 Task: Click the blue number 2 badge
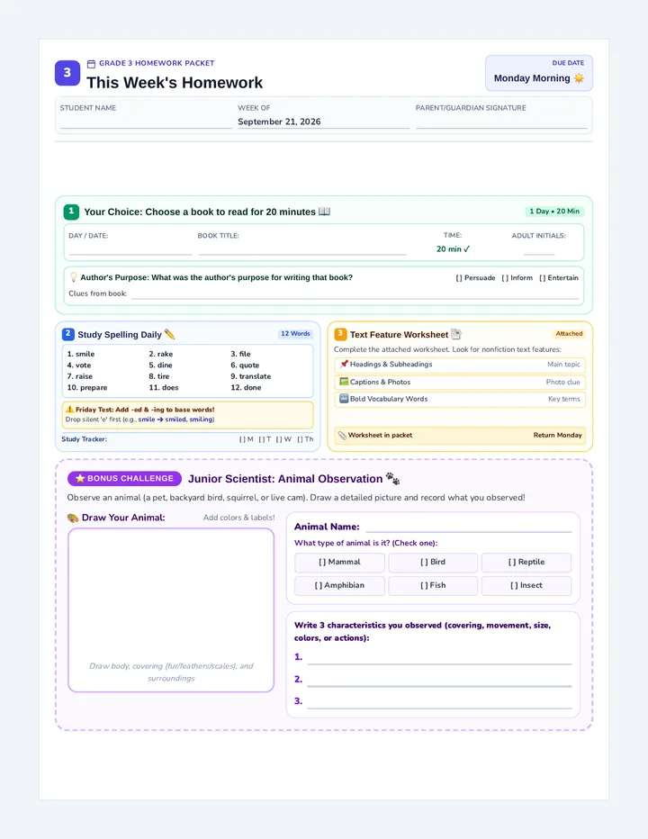[x=68, y=334]
